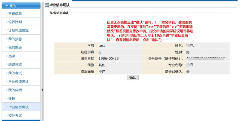Viewport: 240px width, 121px height.
Task: Open 我的课表 timetable page
Action: (x=15, y=48)
